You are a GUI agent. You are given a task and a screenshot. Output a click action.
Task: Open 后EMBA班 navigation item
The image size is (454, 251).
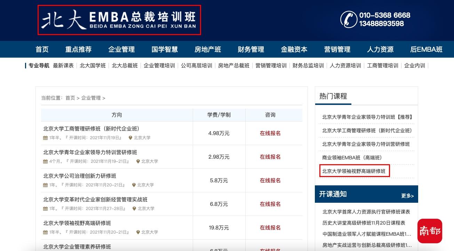coord(426,49)
